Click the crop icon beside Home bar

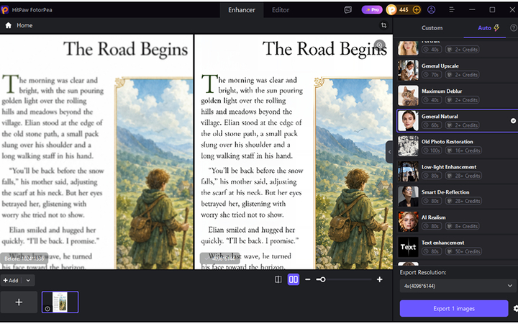[383, 25]
